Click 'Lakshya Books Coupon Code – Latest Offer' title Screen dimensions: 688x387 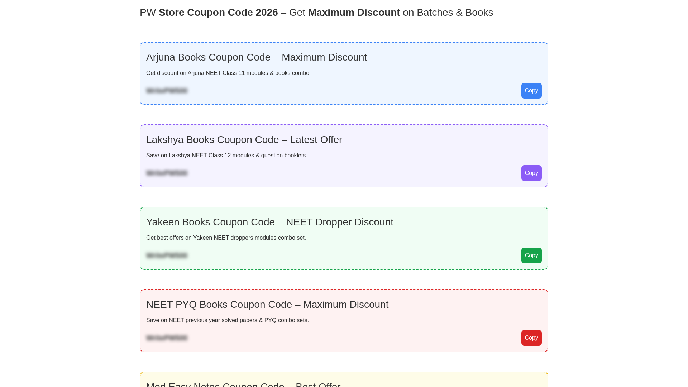[244, 140]
